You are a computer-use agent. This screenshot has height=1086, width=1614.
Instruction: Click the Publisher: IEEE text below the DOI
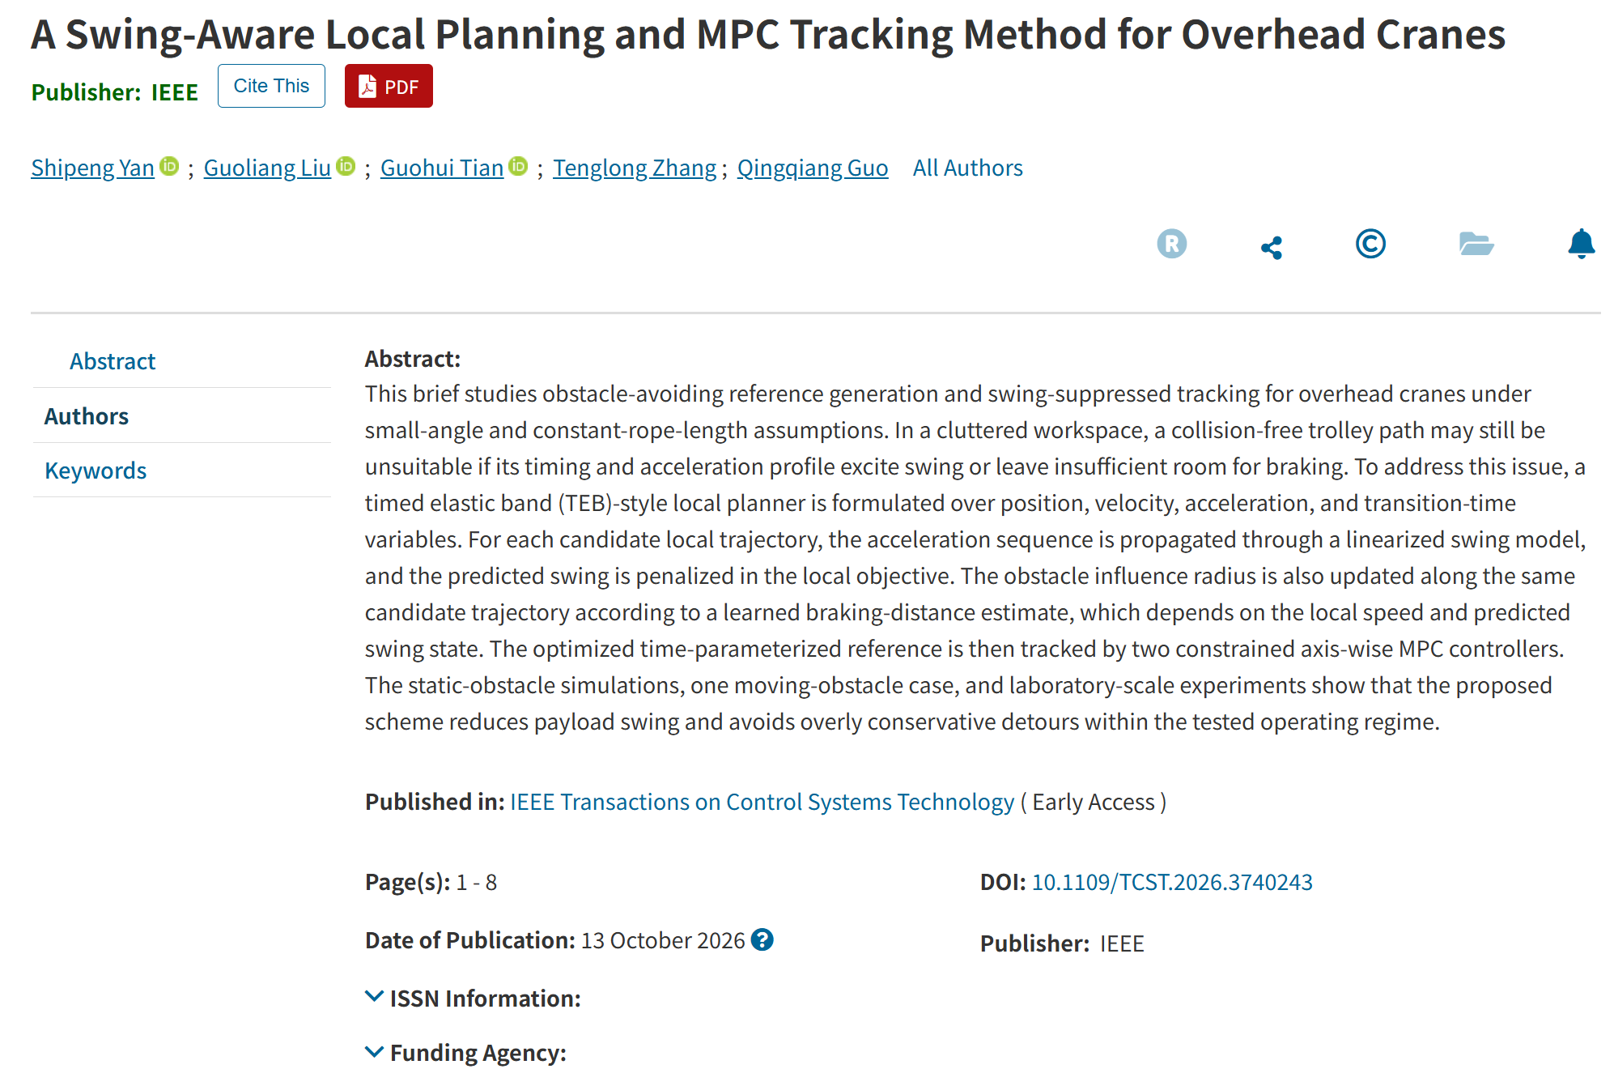click(1062, 943)
